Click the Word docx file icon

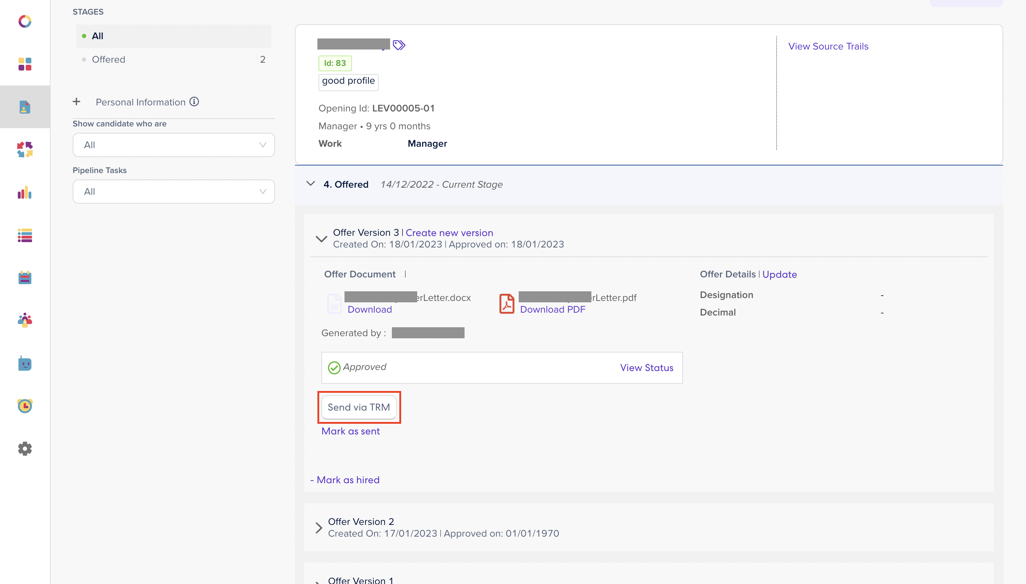(x=334, y=304)
